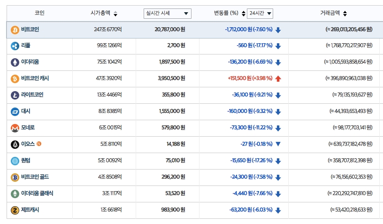Open the 제트캐시 coin link
The height and width of the screenshot is (224, 383).
(x=30, y=209)
